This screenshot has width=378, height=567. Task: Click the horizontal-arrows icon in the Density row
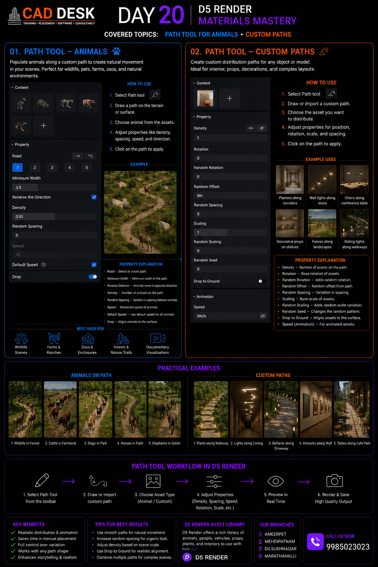point(251,128)
